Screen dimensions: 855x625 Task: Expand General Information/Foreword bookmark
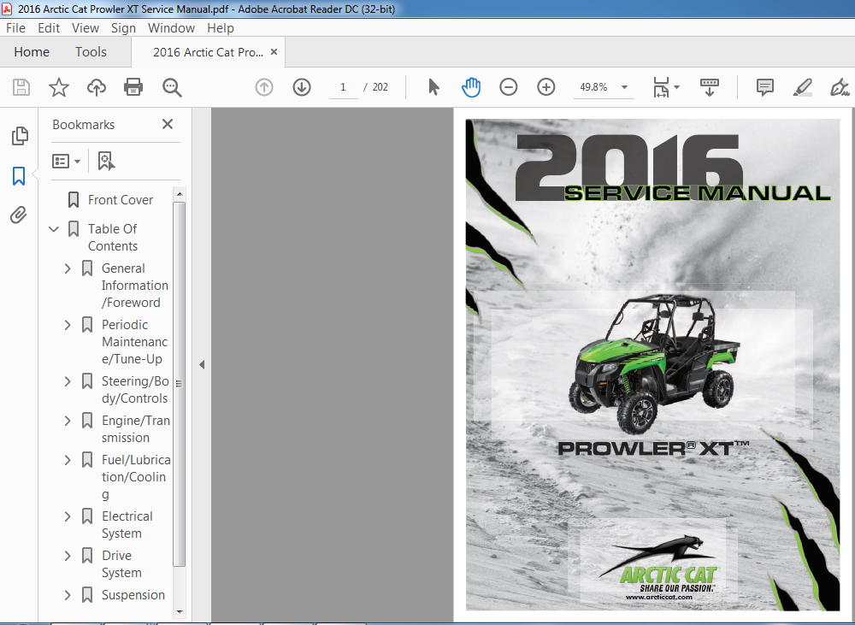pos(68,268)
